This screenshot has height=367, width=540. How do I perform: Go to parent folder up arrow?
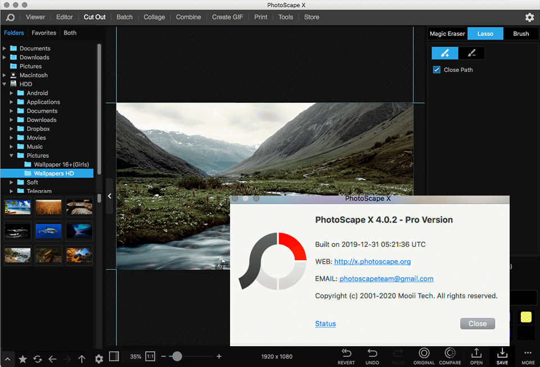tap(82, 359)
